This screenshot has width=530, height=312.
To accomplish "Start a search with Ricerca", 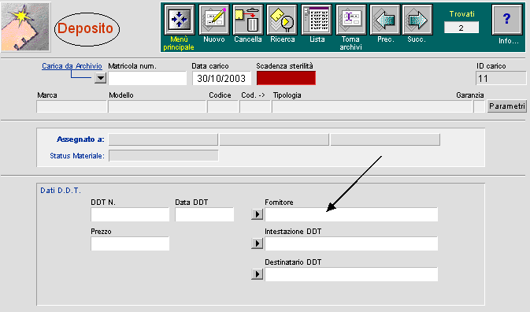I will pos(282,20).
